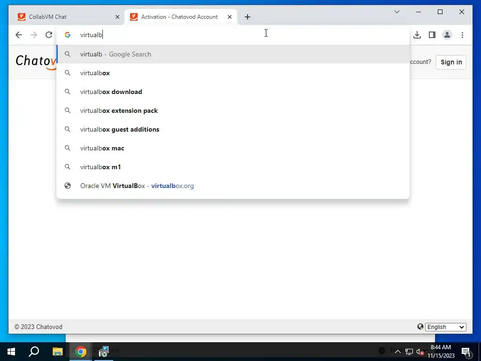Click the magnifier icon next to 'virtualbox mac'
This screenshot has height=361, width=481.
pyautogui.click(x=68, y=148)
